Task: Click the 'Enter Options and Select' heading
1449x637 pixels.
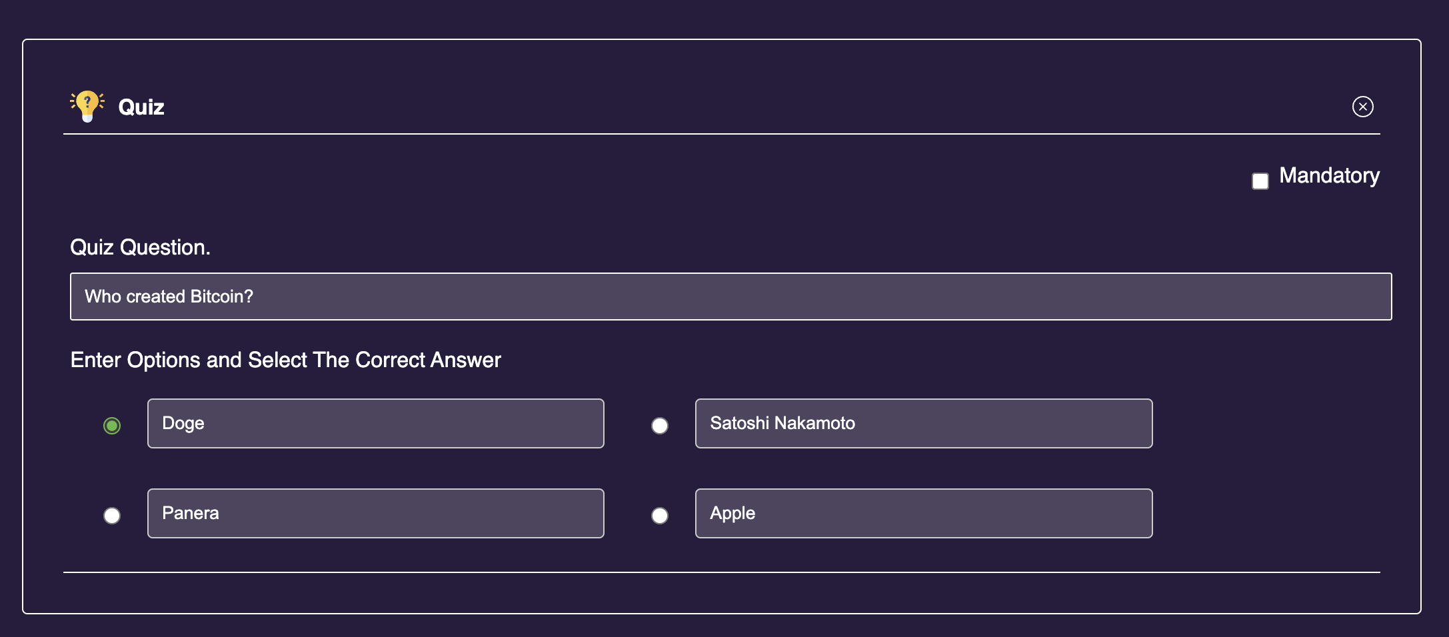Action: pyautogui.click(x=285, y=360)
